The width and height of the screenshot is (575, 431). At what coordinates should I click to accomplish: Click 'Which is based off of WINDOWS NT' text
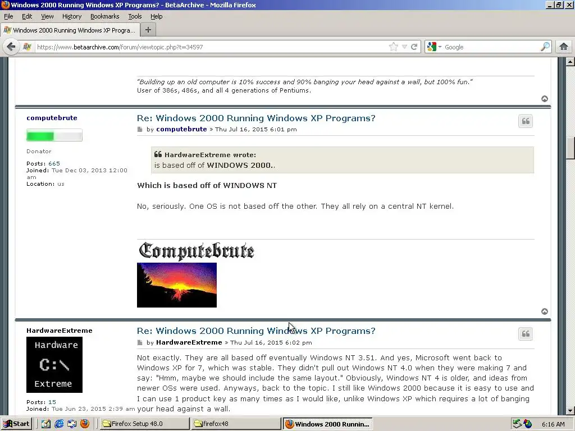click(x=207, y=185)
